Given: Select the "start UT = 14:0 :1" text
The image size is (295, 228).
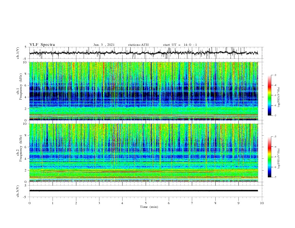Looking at the screenshot, I should pyautogui.click(x=180, y=45).
